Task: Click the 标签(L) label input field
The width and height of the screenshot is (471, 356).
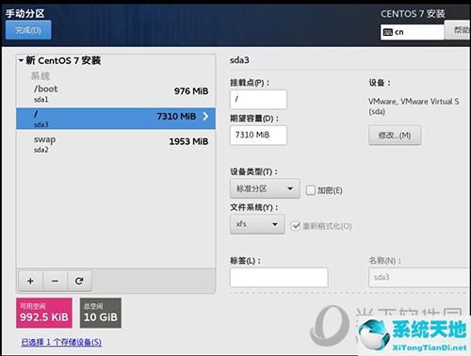Action: coord(279,278)
